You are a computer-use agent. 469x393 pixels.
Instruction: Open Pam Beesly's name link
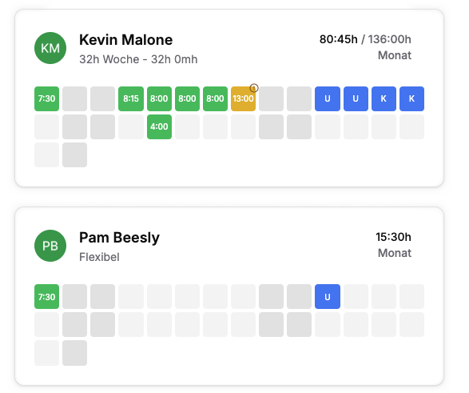(x=119, y=238)
